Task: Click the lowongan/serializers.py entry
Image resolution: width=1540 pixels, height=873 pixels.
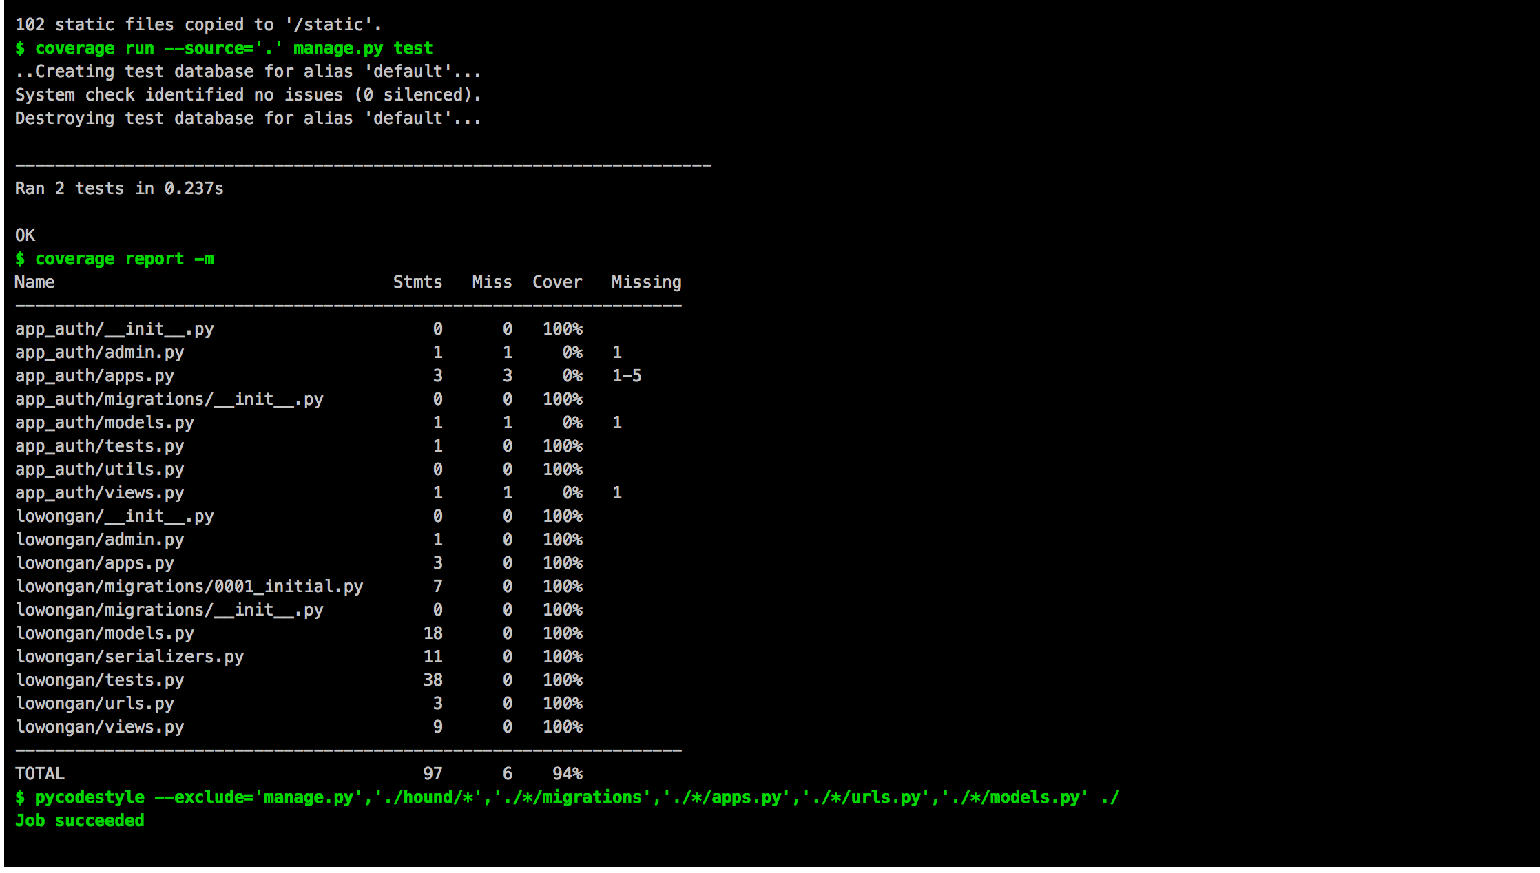Action: pyautogui.click(x=129, y=657)
